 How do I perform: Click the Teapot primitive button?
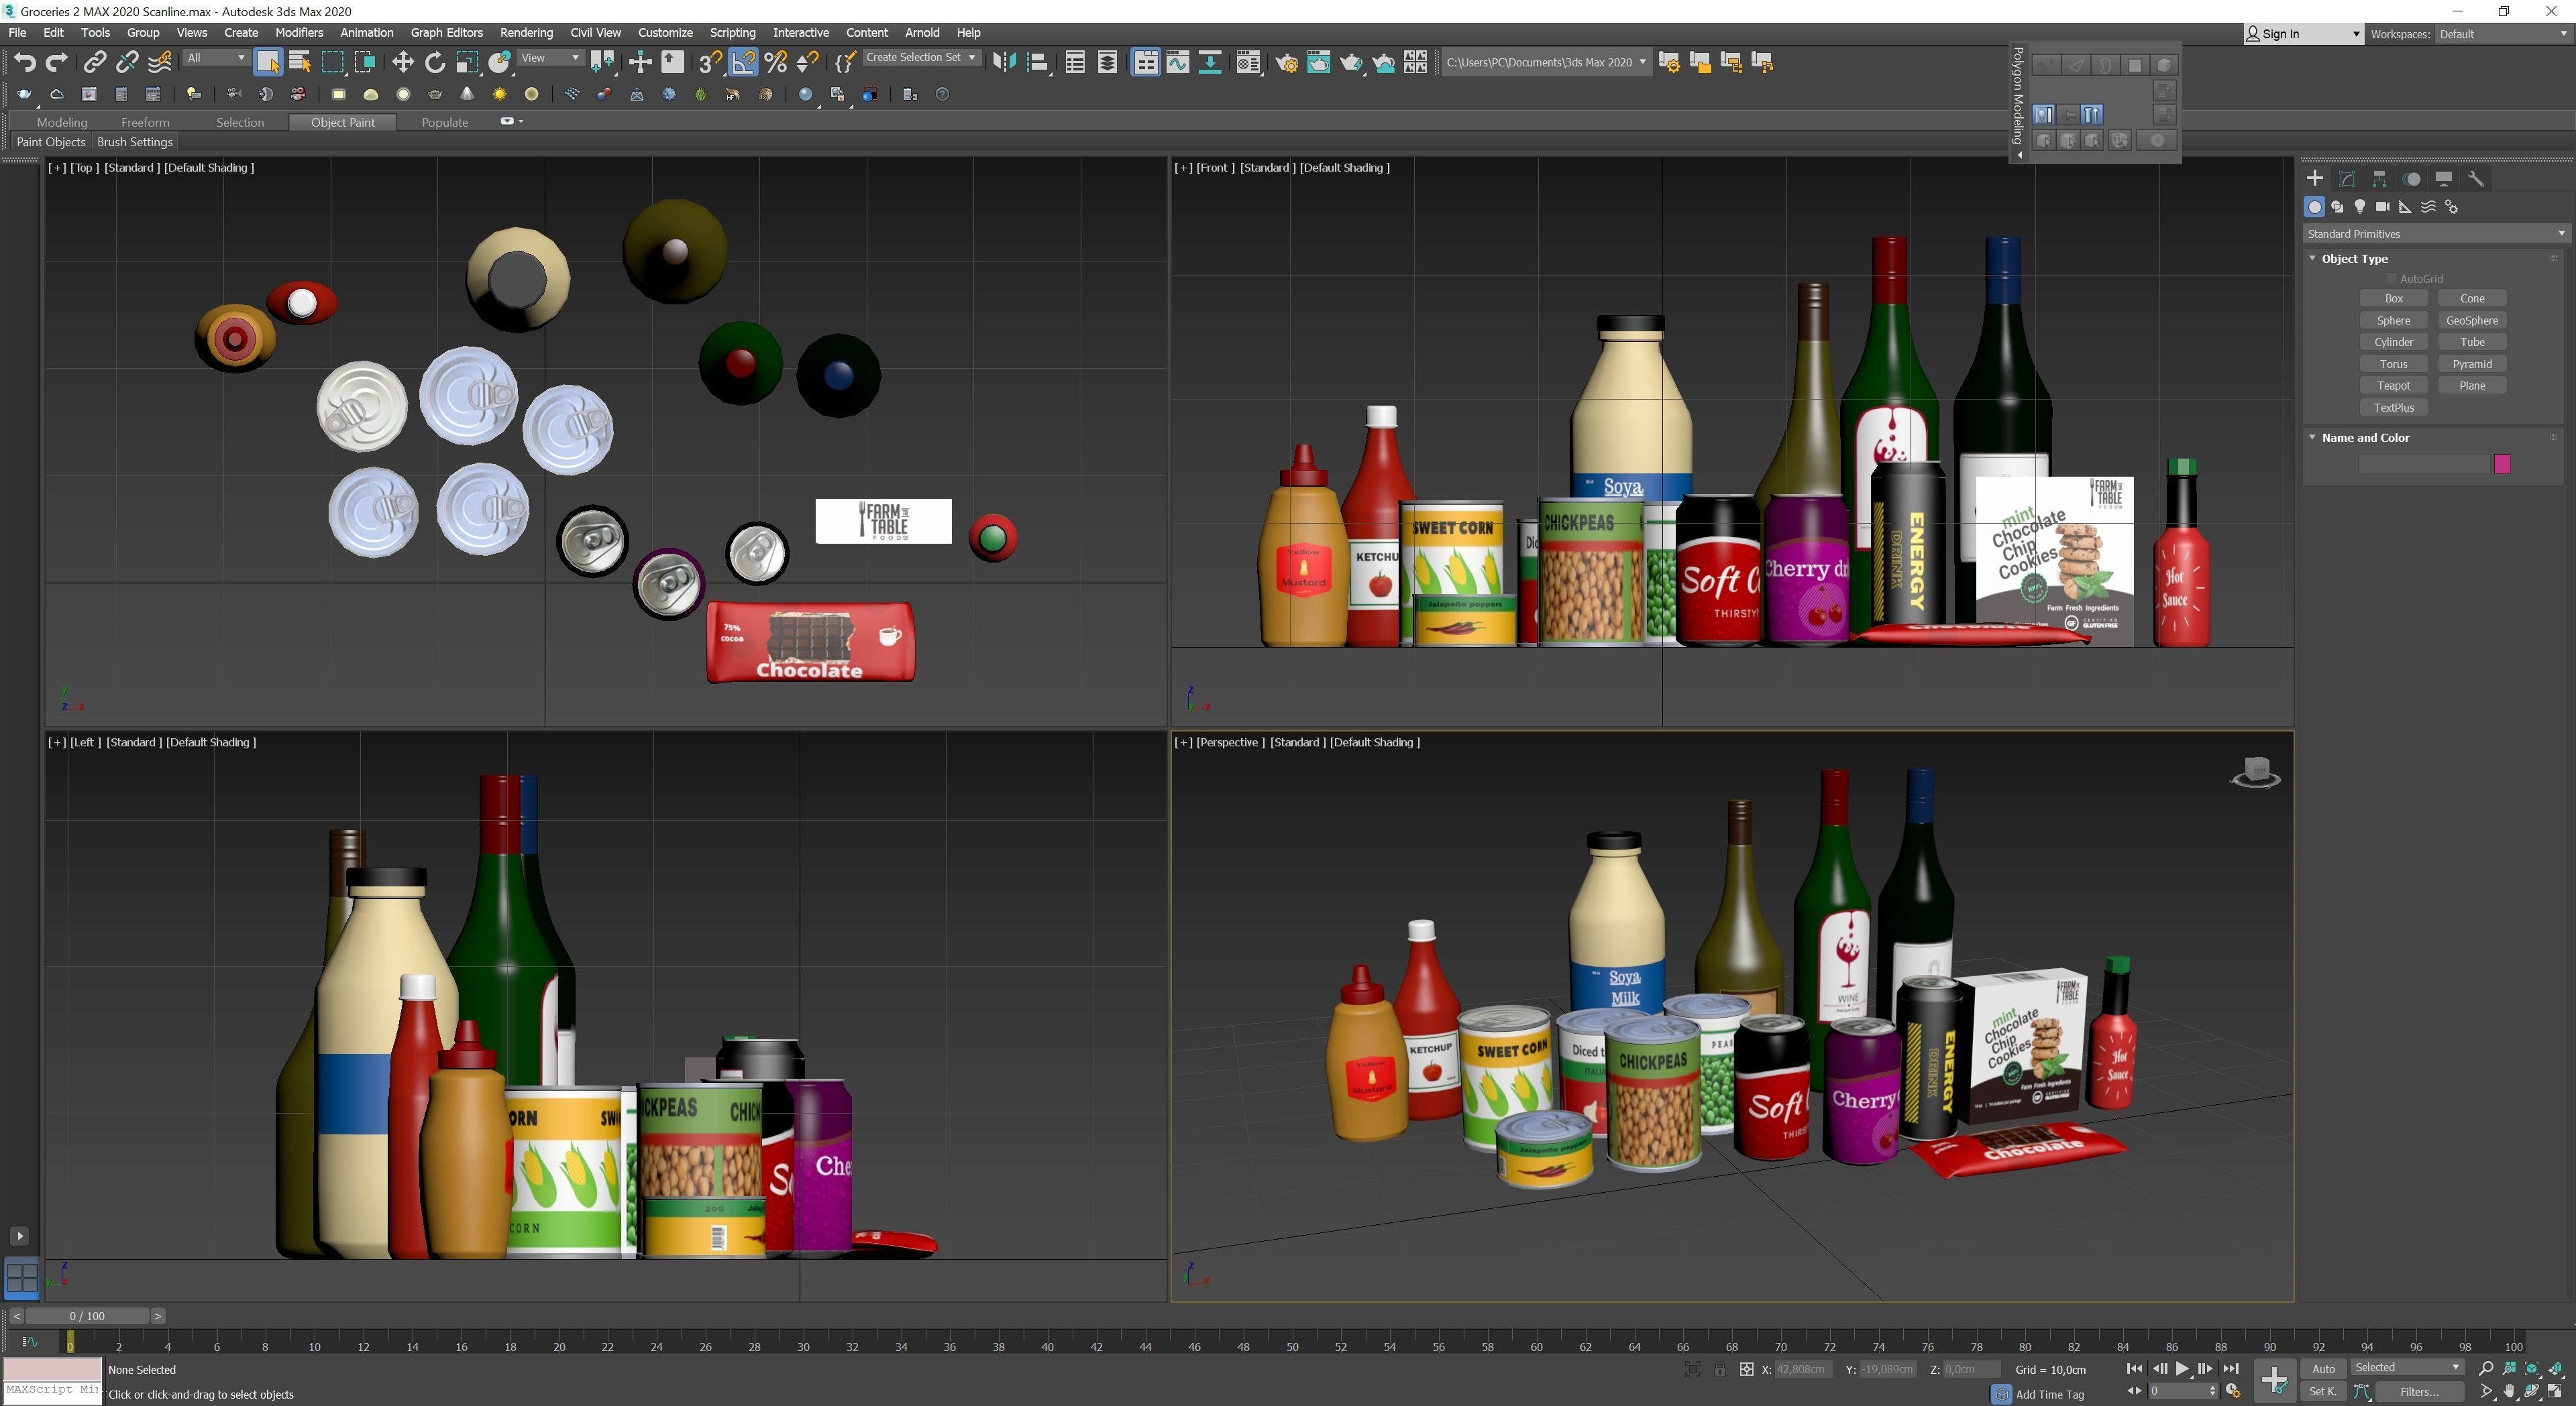pyautogui.click(x=2393, y=386)
